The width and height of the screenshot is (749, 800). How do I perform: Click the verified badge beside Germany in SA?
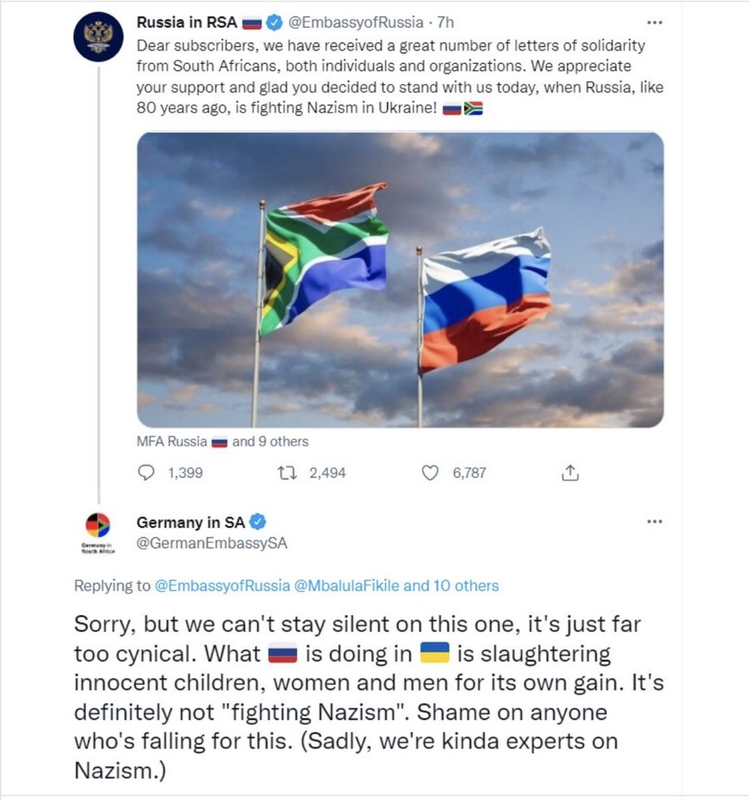coord(258,522)
